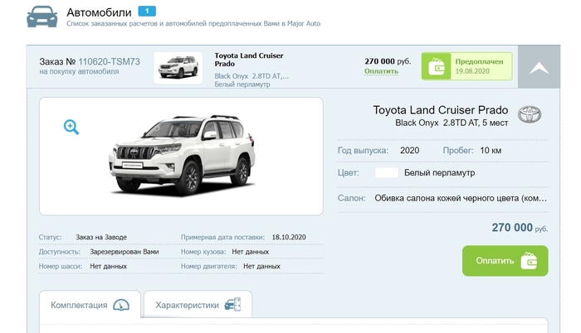Click the magnifier zoom icon on car photo
The width and height of the screenshot is (581, 333).
point(71,127)
